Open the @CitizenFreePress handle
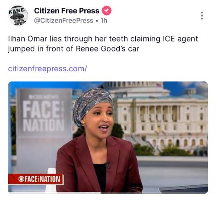 64,21
